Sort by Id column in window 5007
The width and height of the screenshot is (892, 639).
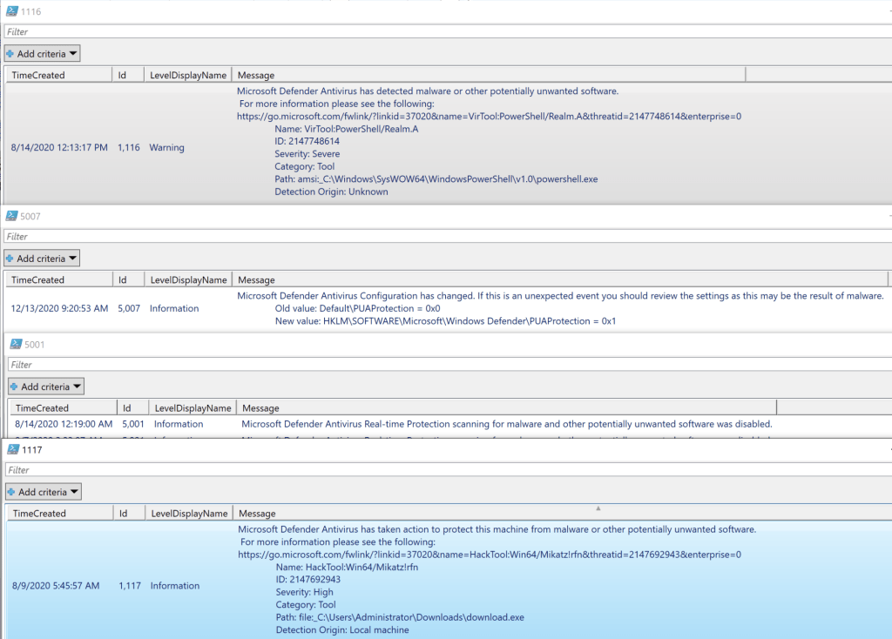pos(128,280)
